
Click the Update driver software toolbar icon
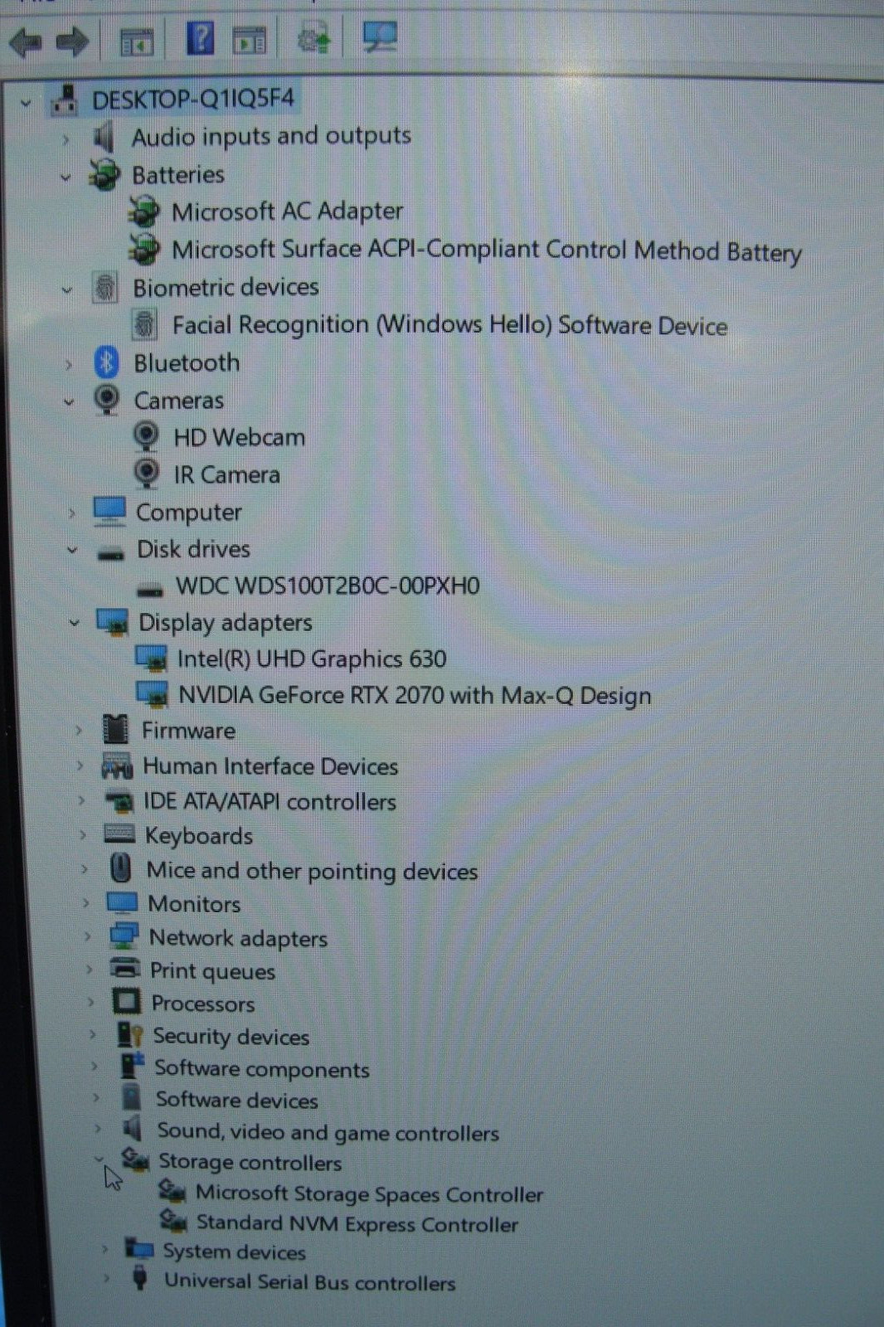[x=314, y=38]
